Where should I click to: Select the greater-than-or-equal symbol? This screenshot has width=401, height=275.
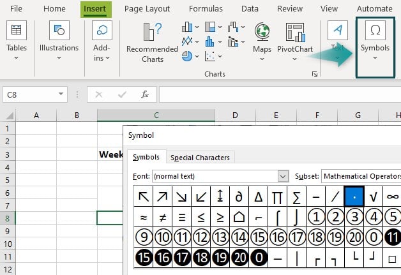pyautogui.click(x=220, y=217)
